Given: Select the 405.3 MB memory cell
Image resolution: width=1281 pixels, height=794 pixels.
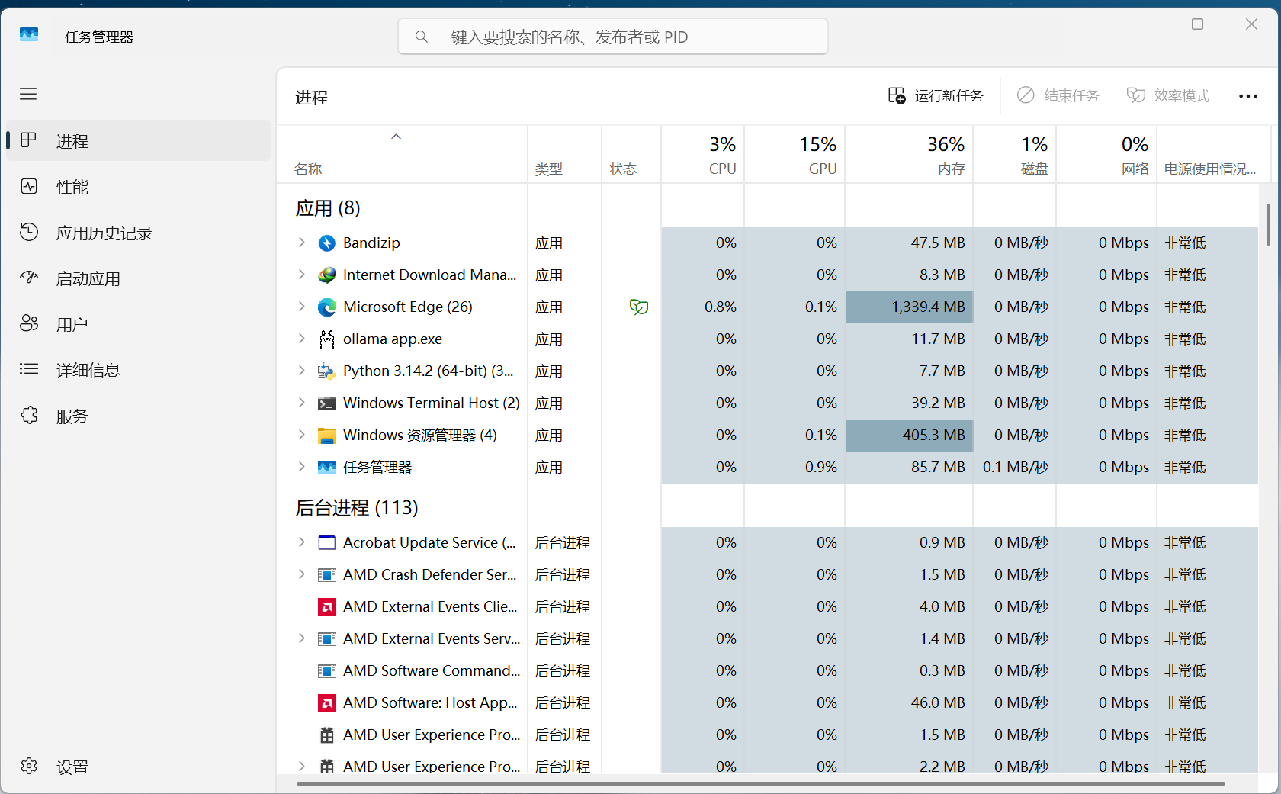Looking at the screenshot, I should click(909, 435).
